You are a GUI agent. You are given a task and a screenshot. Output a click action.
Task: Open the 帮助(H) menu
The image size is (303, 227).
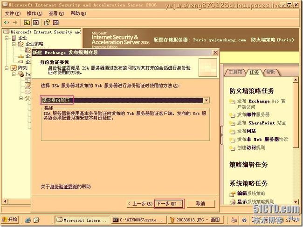[x=78, y=13]
